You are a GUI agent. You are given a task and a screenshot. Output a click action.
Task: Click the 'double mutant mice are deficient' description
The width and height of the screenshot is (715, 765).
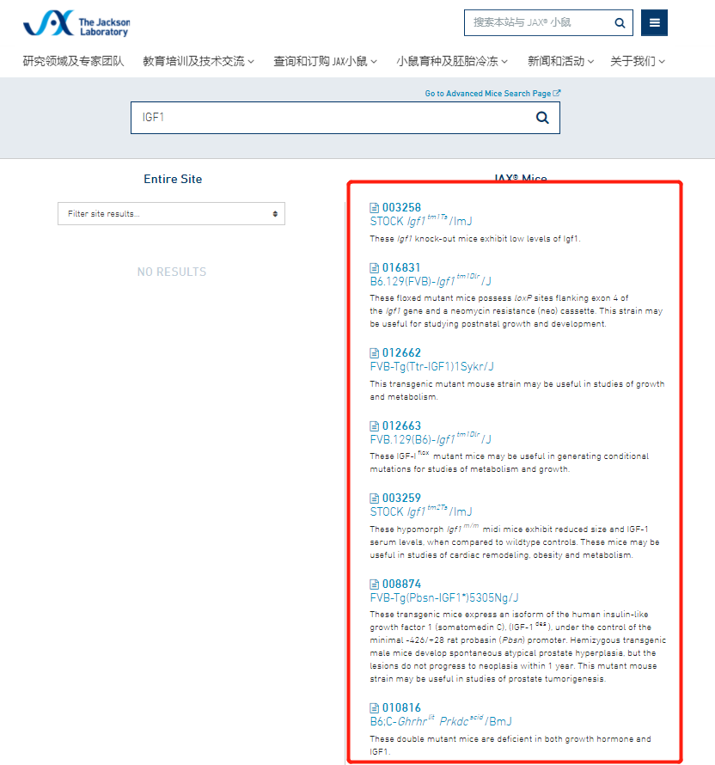pyautogui.click(x=510, y=745)
